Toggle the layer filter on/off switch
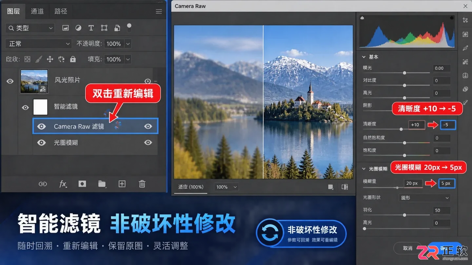472x265 pixels. [129, 27]
